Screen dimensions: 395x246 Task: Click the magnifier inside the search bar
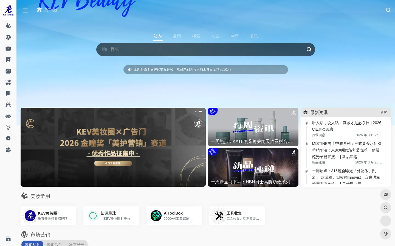coord(309,49)
